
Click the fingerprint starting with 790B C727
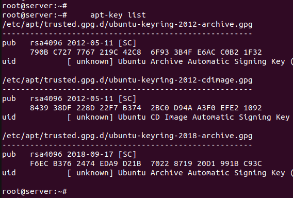click(x=146, y=52)
